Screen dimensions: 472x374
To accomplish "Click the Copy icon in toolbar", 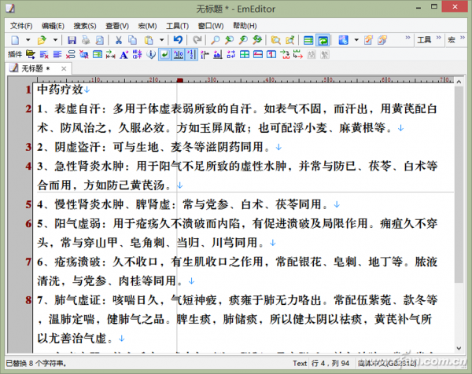I will pyautogui.click(x=133, y=39).
